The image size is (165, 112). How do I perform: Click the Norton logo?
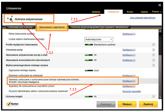(x=13, y=104)
